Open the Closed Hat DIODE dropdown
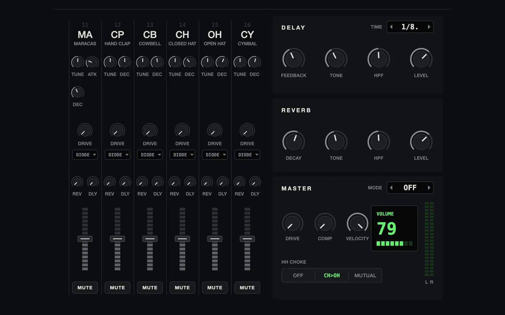505x315 pixels. [x=182, y=155]
